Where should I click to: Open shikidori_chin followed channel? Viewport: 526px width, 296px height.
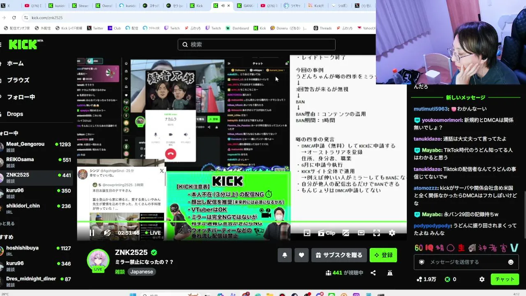pos(36,208)
